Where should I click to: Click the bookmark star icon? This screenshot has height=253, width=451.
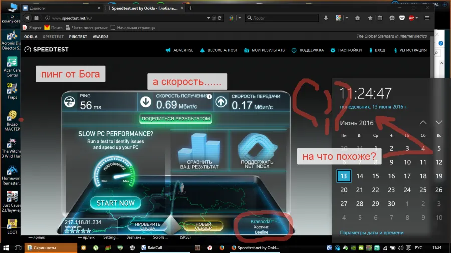click(x=370, y=18)
